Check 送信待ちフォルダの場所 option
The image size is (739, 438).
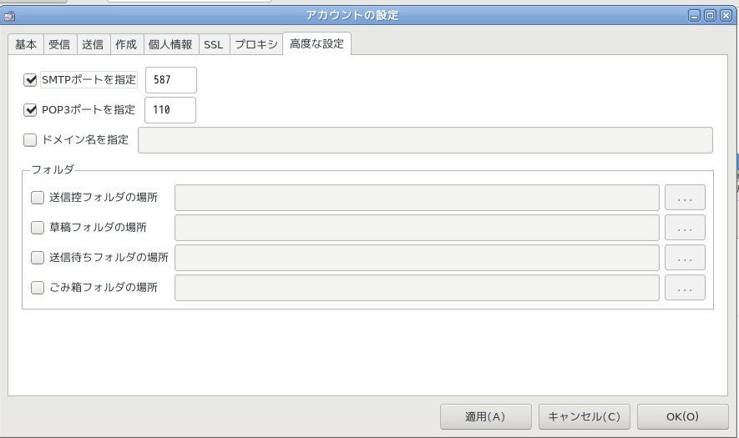(38, 257)
